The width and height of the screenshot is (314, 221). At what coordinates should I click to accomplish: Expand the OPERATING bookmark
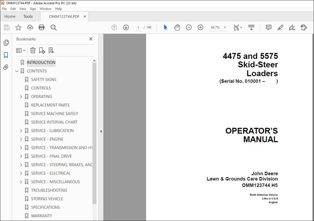point(21,97)
